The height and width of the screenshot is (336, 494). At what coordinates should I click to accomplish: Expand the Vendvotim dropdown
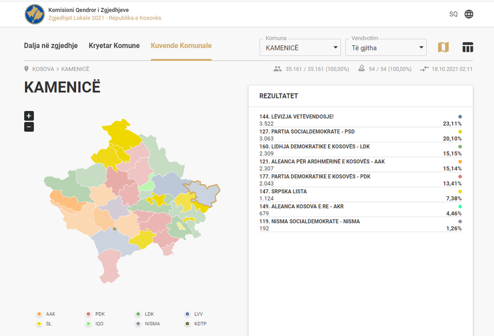point(386,48)
